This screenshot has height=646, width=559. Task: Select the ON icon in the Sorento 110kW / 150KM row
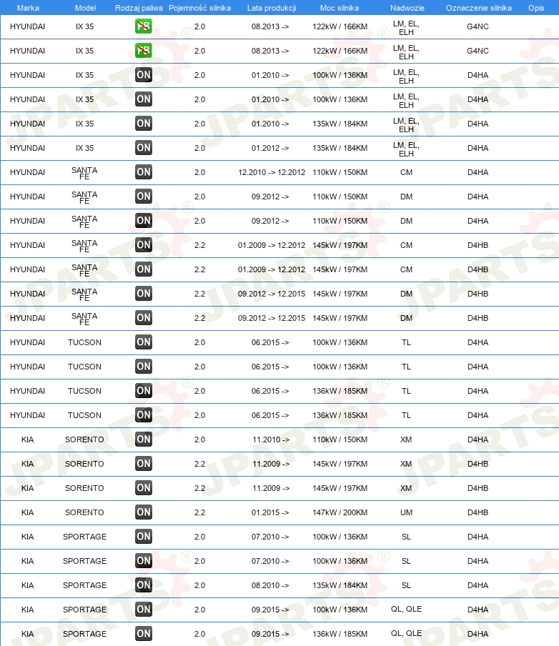point(144,439)
